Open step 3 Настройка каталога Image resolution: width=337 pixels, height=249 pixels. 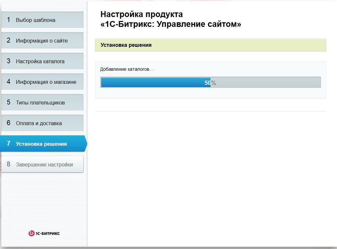pyautogui.click(x=42, y=61)
